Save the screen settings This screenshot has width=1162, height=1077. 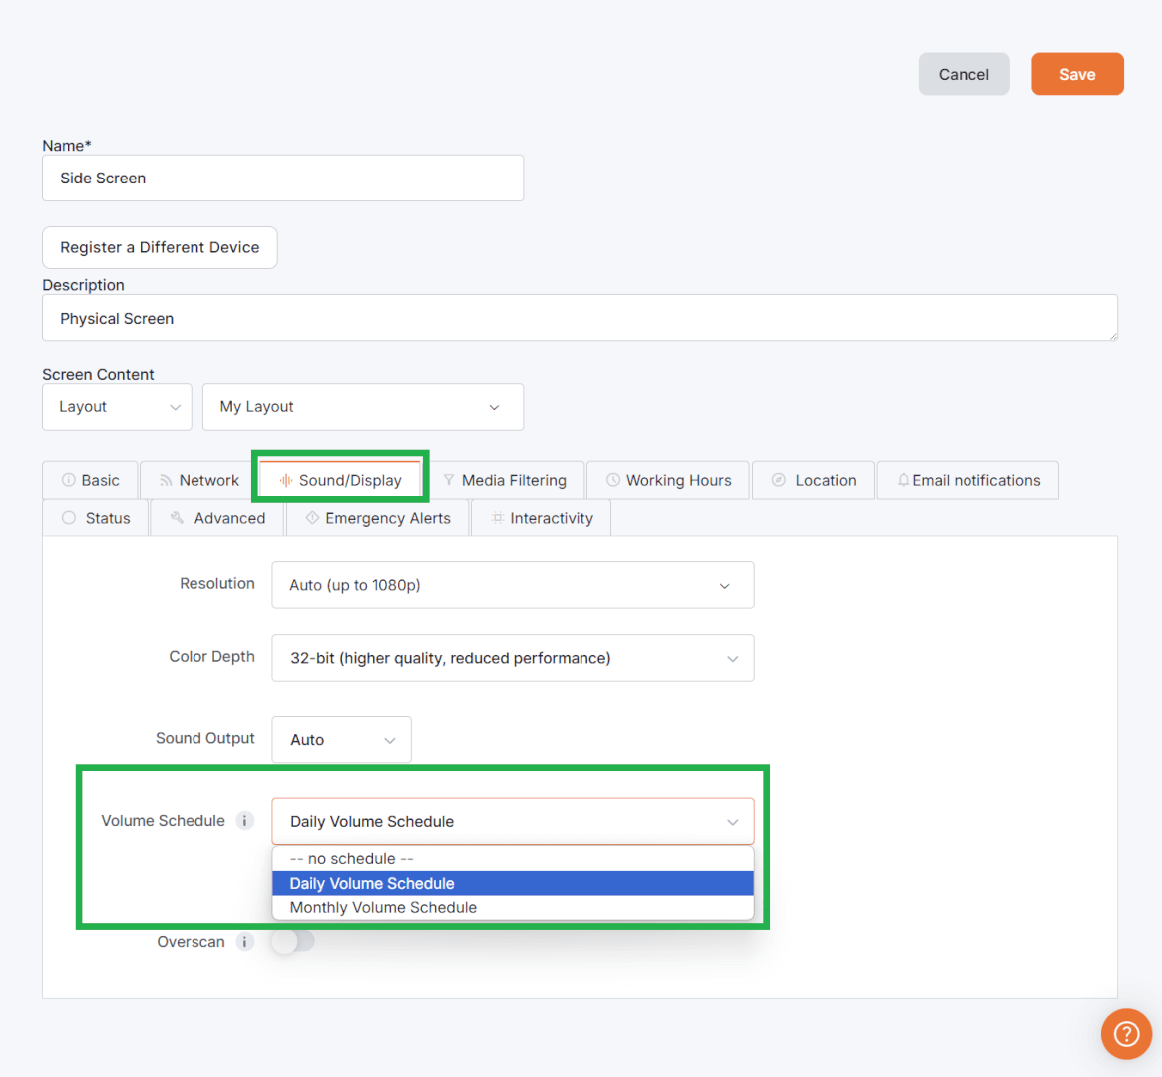pyautogui.click(x=1077, y=73)
